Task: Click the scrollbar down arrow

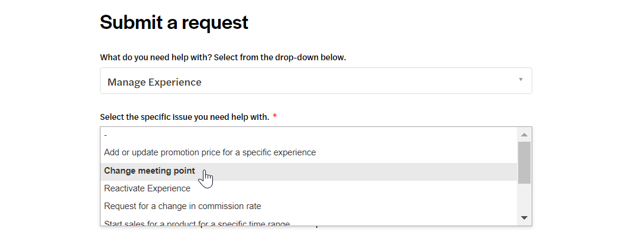Action: tap(524, 218)
